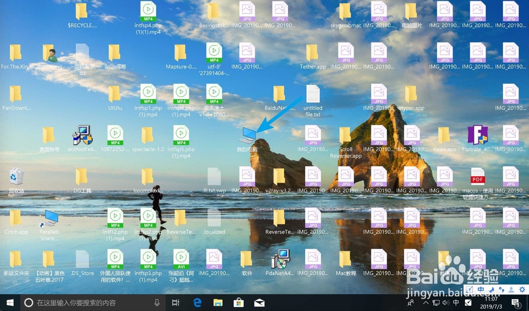529x311 pixels.
Task: Select the 软件 folder icon
Action: [247, 263]
